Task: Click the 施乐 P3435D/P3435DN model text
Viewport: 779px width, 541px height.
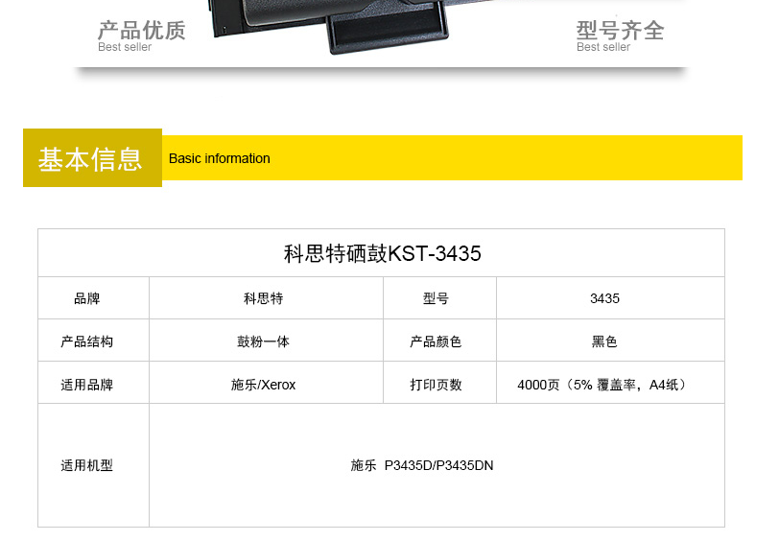Action: 422,465
